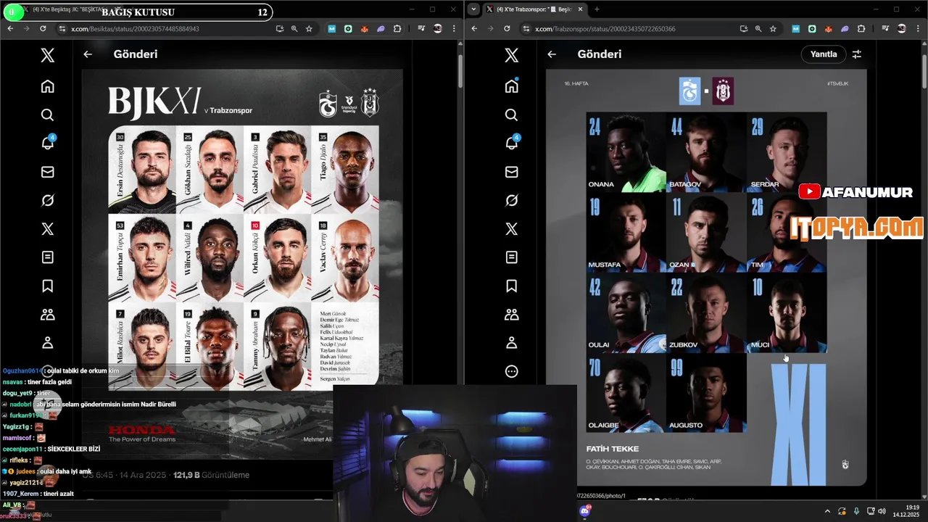Open Premium X icon in right window sidebar
Screen dimensions: 928x522
click(x=511, y=228)
